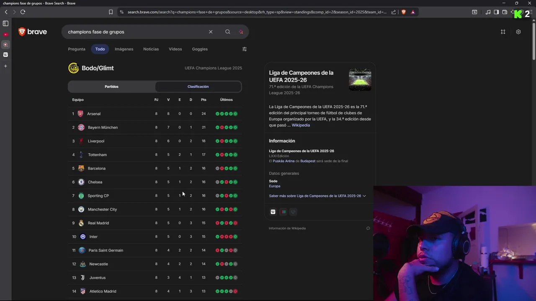Viewport: 536px width, 301px height.
Task: Click Chelsea team crest icon
Action: [x=81, y=182]
